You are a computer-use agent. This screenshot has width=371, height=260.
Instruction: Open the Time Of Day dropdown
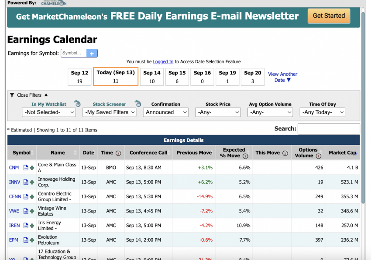click(322, 112)
